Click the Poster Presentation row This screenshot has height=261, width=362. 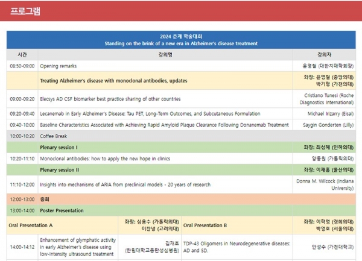tap(64, 210)
